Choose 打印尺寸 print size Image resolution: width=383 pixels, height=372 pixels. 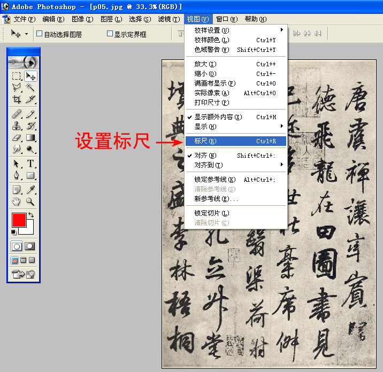tap(236, 103)
